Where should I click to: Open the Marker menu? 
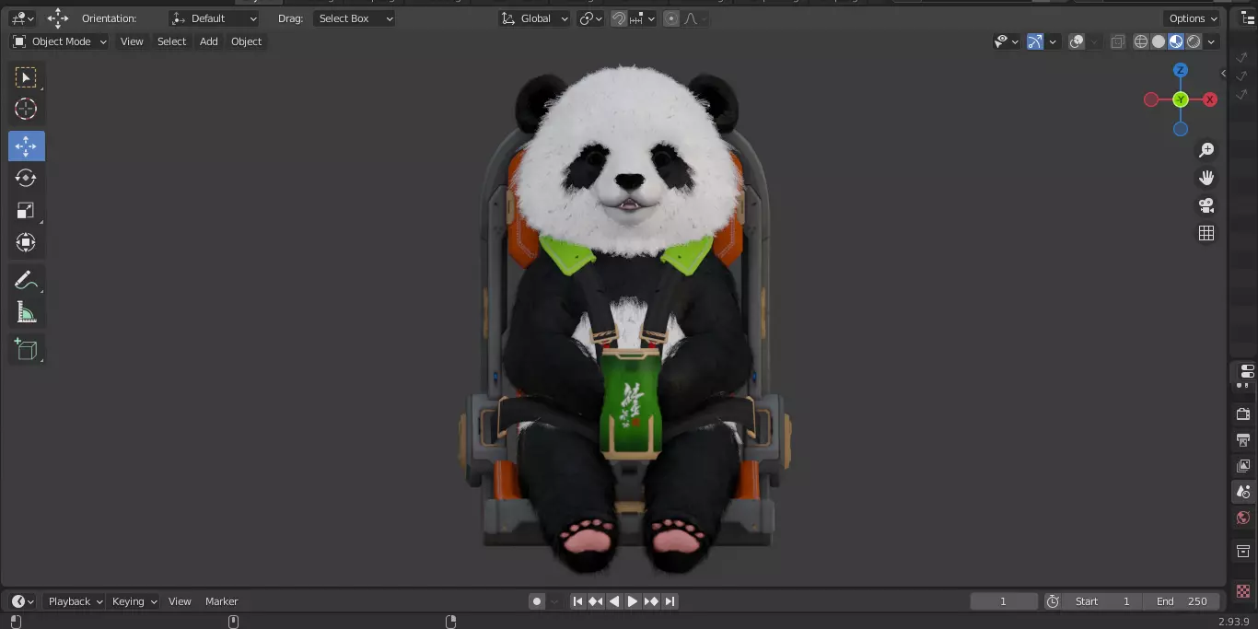click(x=221, y=601)
